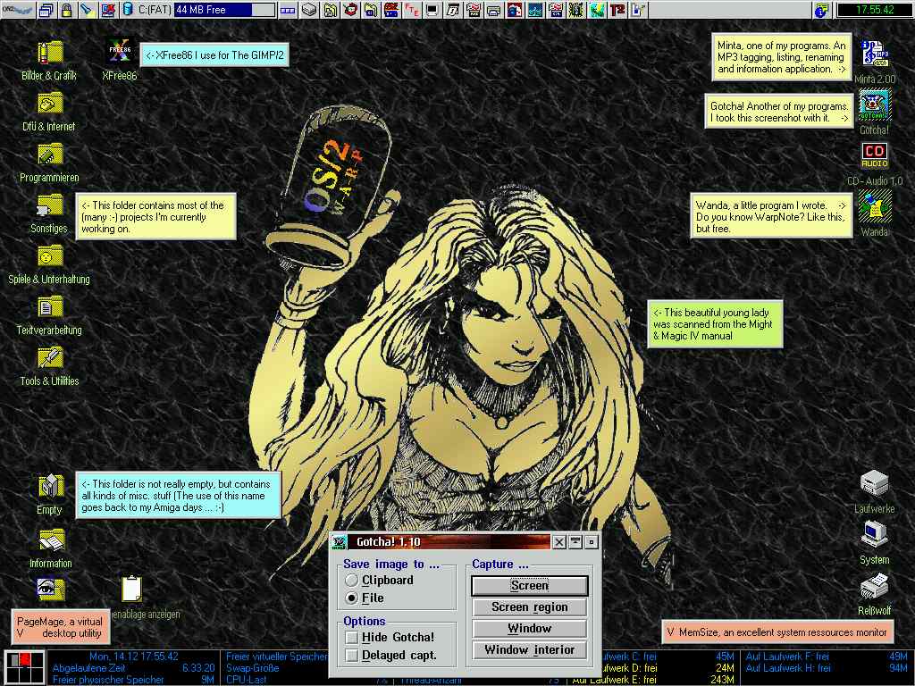Select the Wanda desktop icon
The height and width of the screenshot is (686, 915).
coord(875,206)
